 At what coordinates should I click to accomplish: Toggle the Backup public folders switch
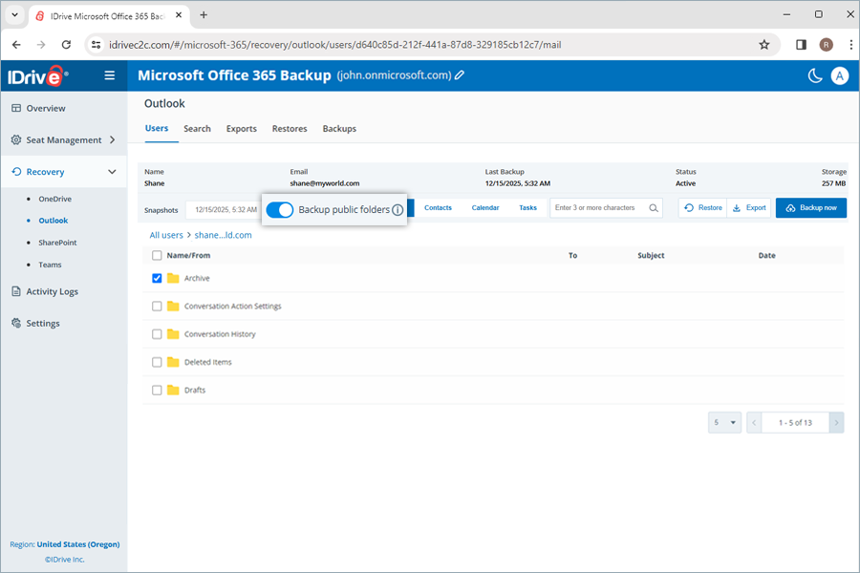click(280, 209)
